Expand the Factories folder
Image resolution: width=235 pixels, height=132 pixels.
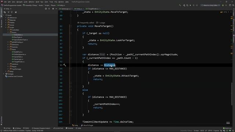coord(8,47)
